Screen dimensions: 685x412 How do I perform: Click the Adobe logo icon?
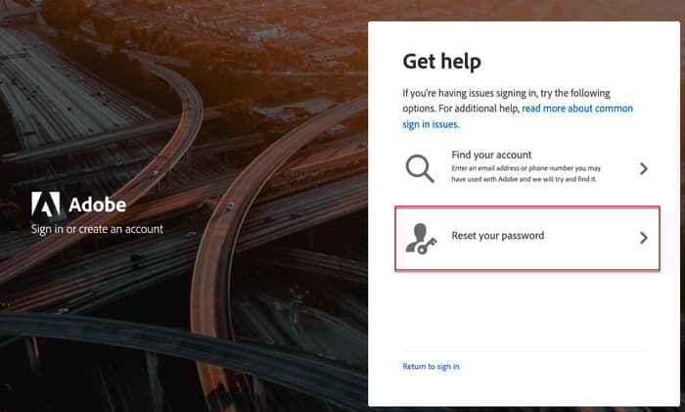(x=45, y=204)
